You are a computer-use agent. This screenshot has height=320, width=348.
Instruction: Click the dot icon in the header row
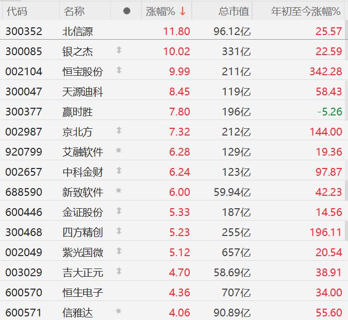click(126, 11)
